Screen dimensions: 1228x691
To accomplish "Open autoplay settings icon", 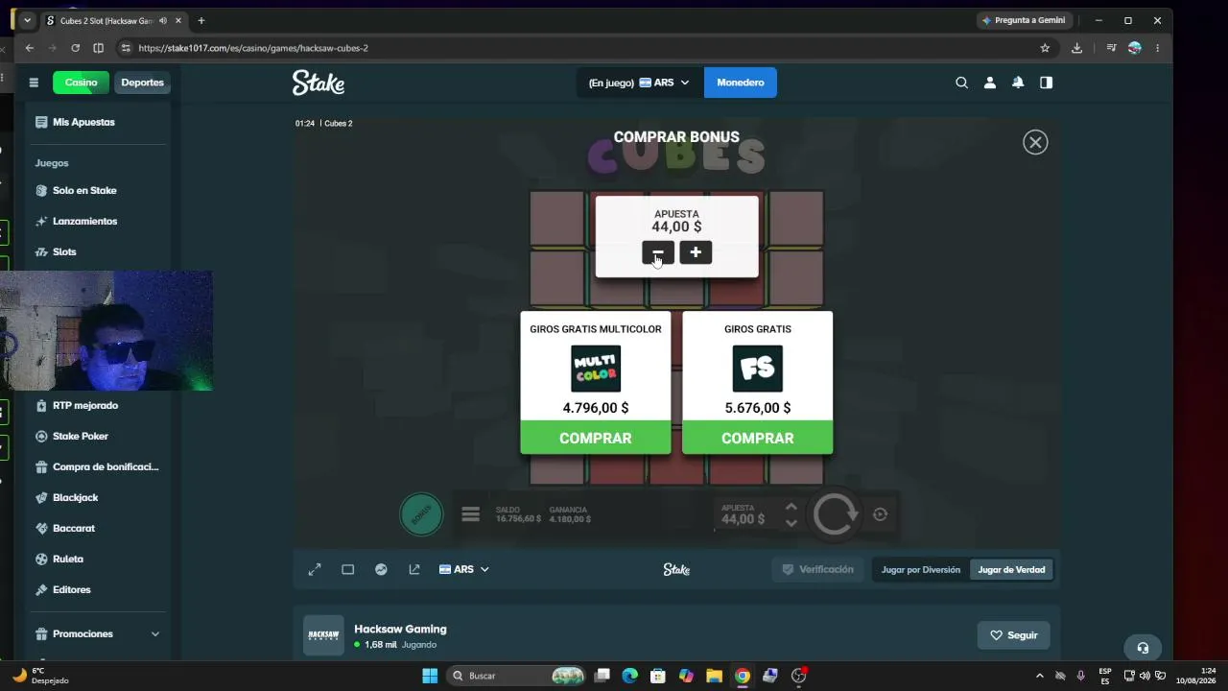I will tap(880, 514).
